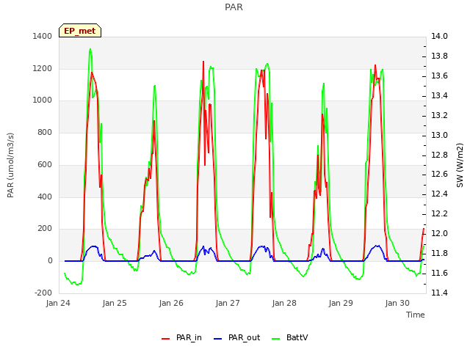Click the green BattV legend swatch
Viewport: 470px width, 352px height.
(275, 339)
